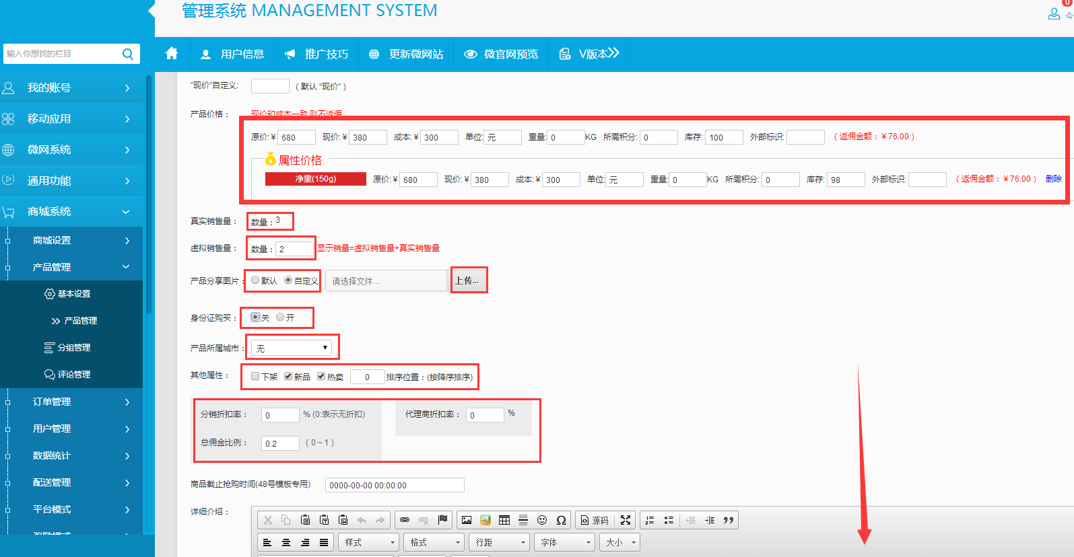This screenshot has height=557, width=1074.
Task: Insert a table in the editor
Action: click(504, 520)
